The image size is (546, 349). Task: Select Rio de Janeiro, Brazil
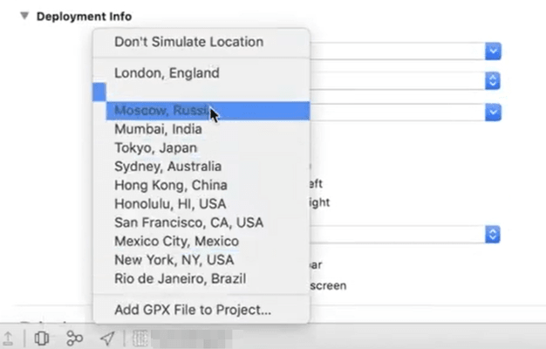pos(201,278)
